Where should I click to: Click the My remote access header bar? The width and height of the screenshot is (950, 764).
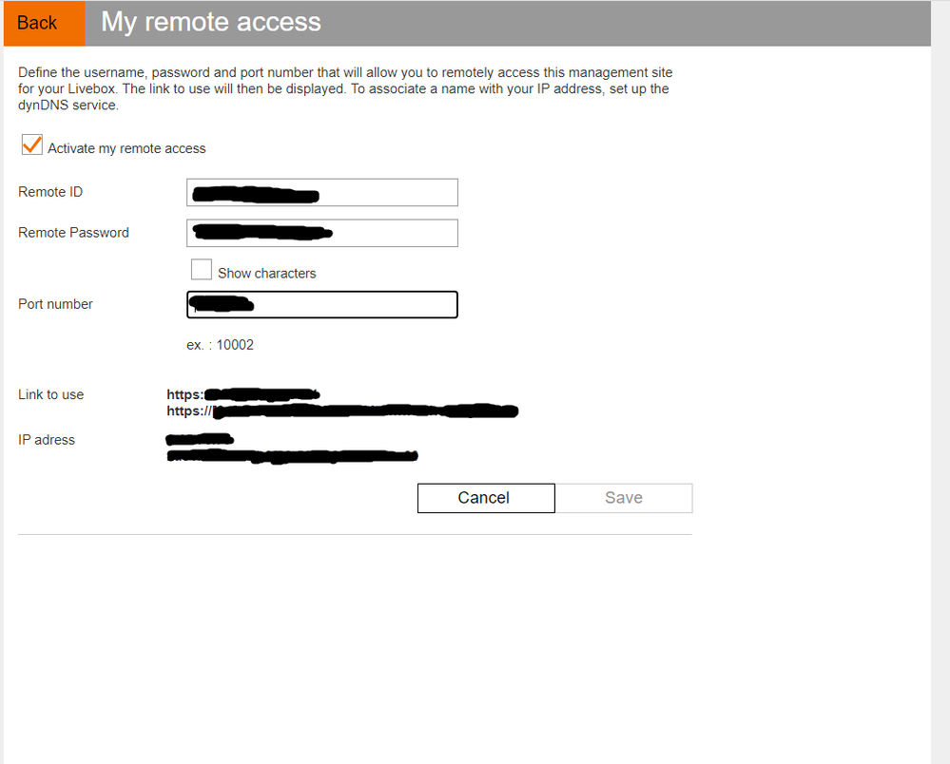coord(209,22)
